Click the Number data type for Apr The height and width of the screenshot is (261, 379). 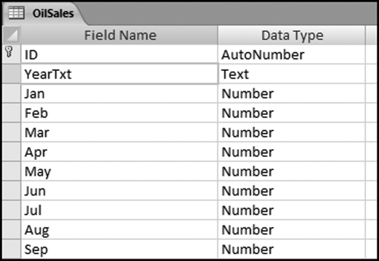tap(291, 152)
